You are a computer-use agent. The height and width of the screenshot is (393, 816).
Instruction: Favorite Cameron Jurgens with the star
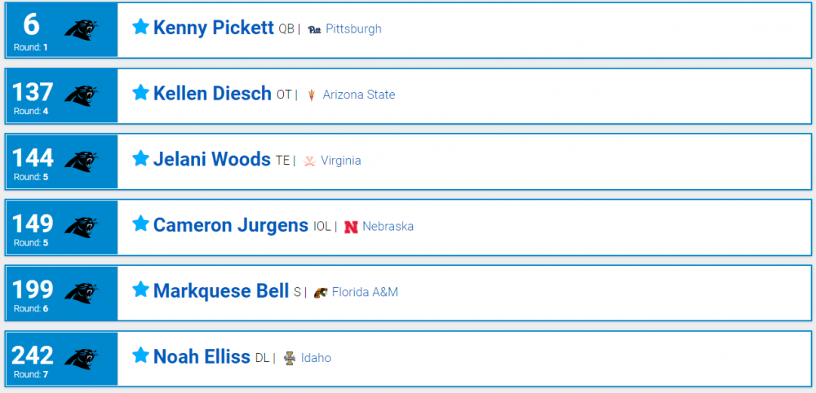pyautogui.click(x=141, y=224)
